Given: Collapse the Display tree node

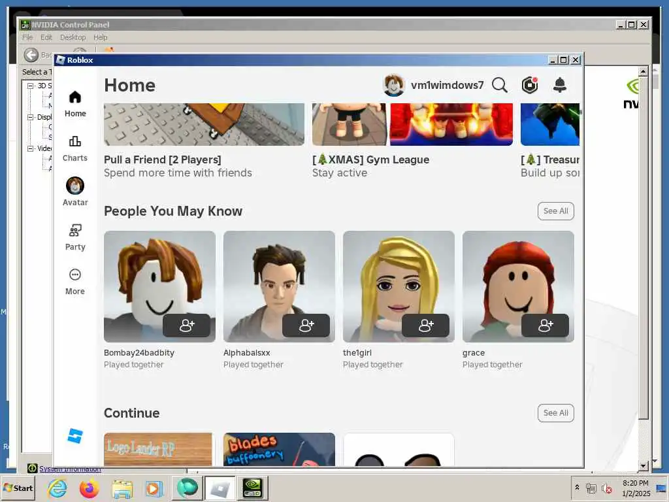Looking at the screenshot, I should tap(30, 117).
